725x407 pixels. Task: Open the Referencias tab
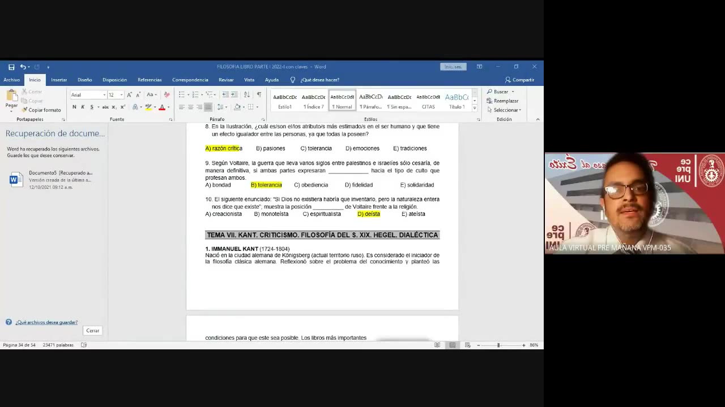tap(150, 80)
